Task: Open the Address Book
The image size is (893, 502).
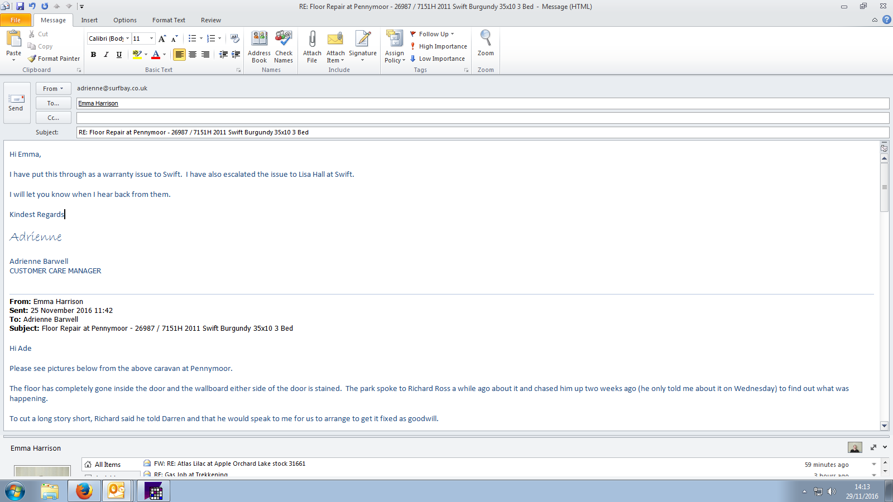Action: tap(259, 47)
